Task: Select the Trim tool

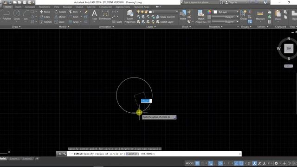Action: 73,12
